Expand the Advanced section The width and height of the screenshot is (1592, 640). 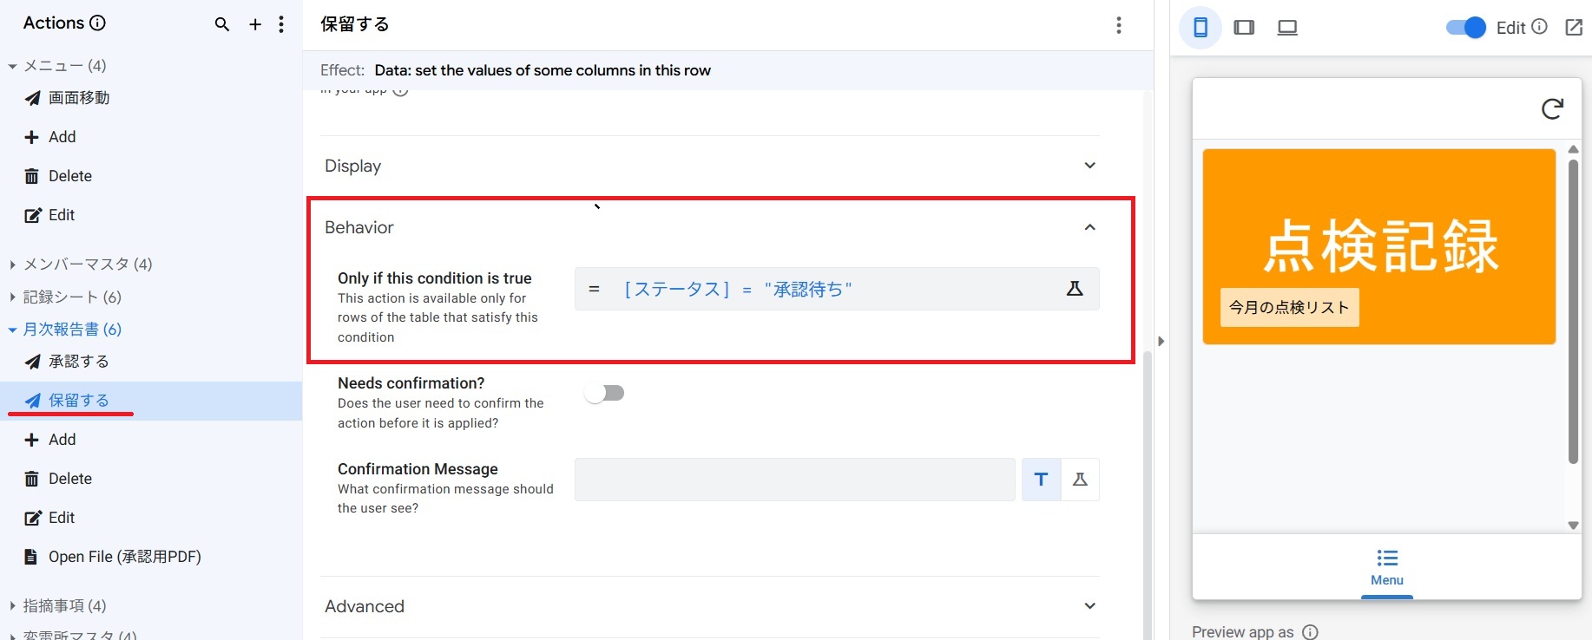1089,606
